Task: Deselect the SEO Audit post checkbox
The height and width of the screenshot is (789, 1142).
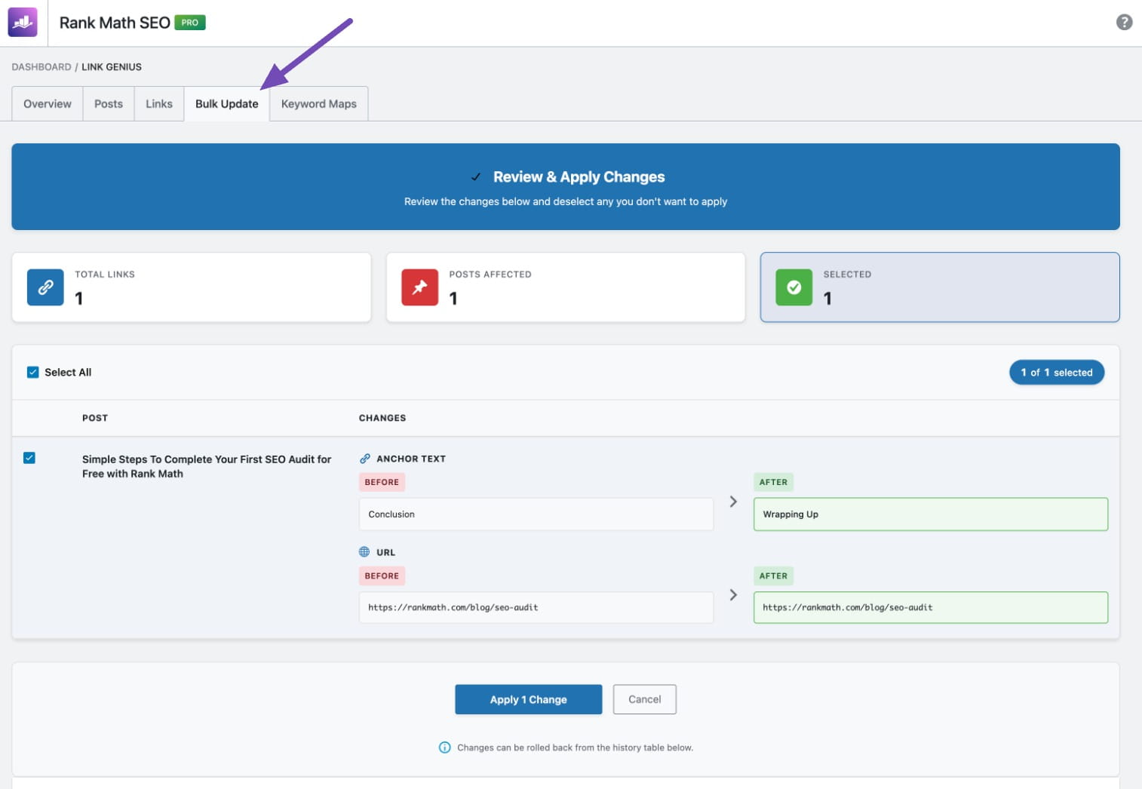Action: [x=29, y=458]
